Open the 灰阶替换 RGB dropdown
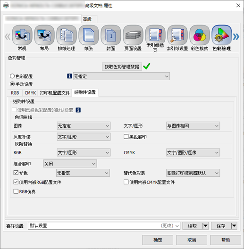The height and width of the screenshot is (249, 244). [x=84, y=152]
